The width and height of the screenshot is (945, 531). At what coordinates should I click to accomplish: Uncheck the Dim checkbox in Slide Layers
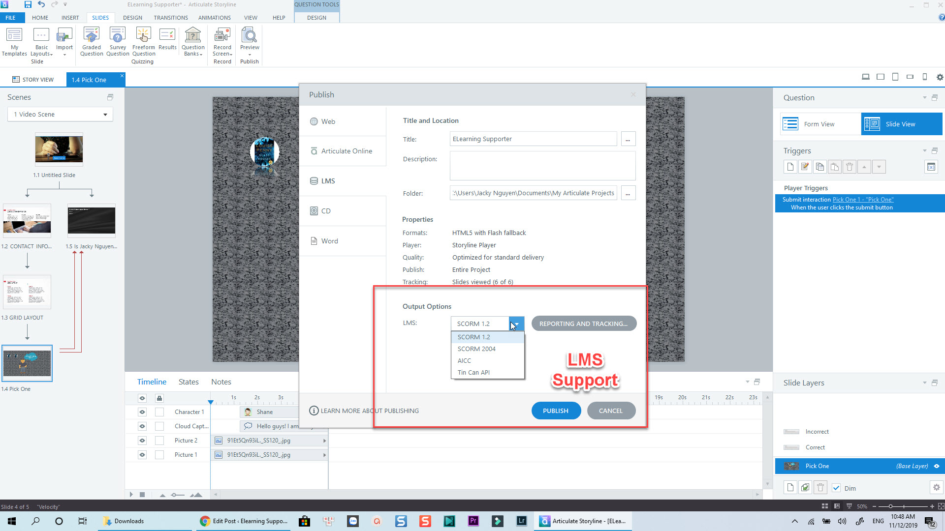(836, 488)
